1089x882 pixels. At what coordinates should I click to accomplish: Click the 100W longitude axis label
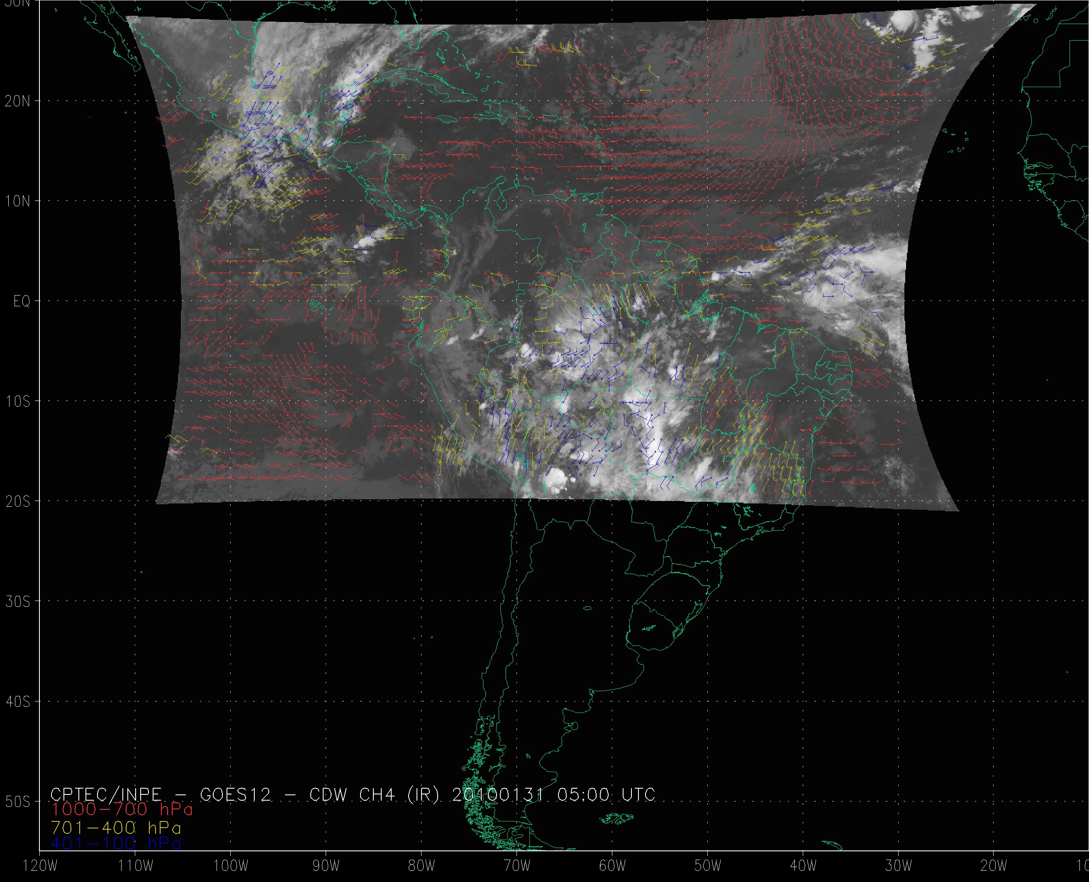[x=230, y=866]
